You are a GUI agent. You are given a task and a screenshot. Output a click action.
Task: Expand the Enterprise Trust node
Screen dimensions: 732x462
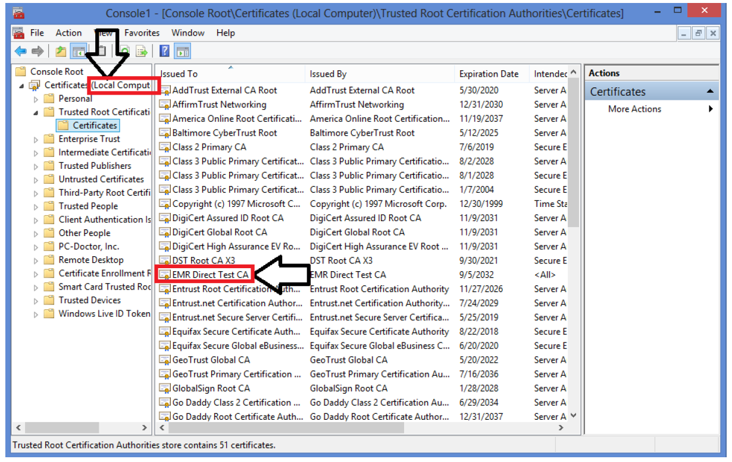pos(36,140)
